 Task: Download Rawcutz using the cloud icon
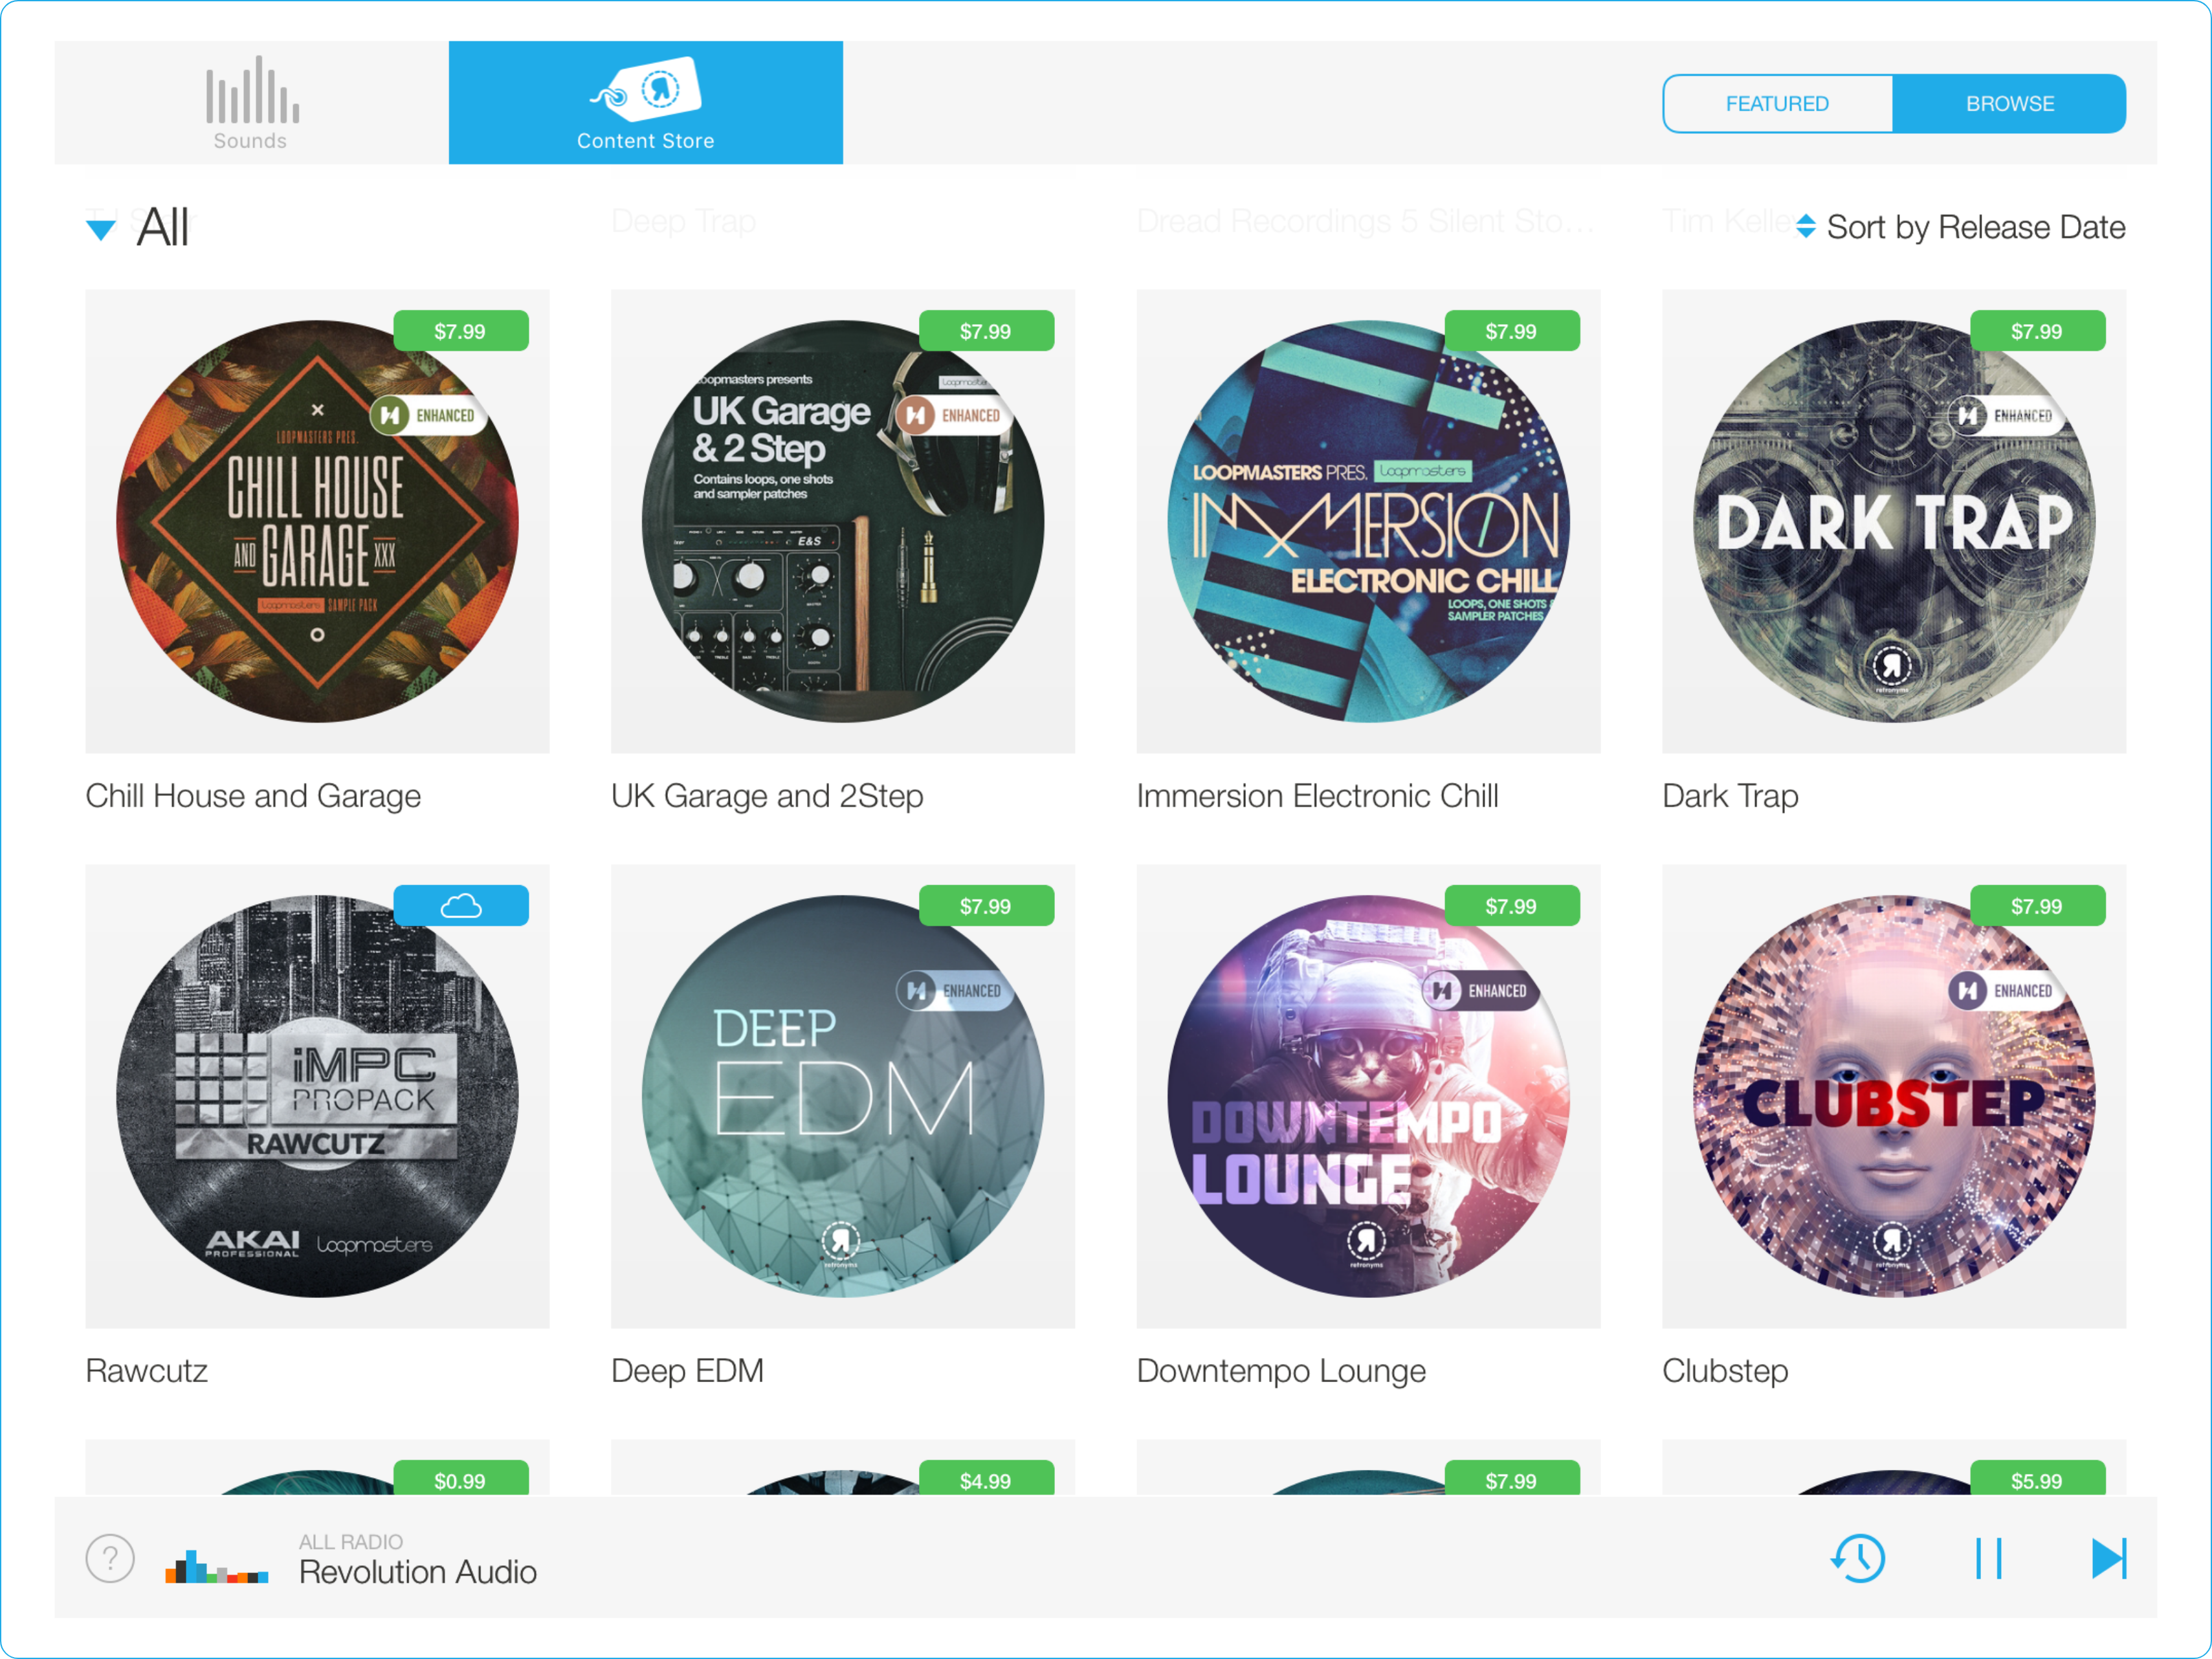(460, 906)
